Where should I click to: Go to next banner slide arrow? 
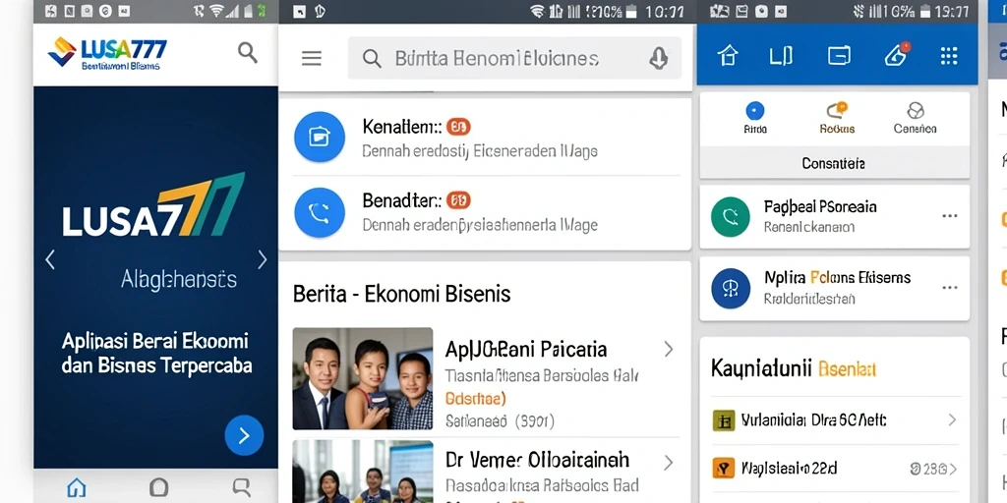point(262,259)
